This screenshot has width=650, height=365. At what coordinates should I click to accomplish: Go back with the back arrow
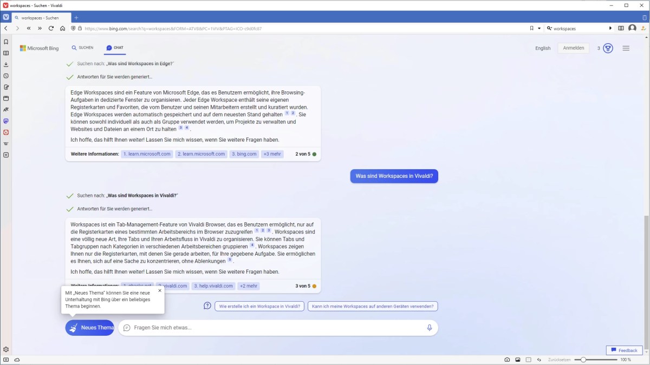click(5, 28)
